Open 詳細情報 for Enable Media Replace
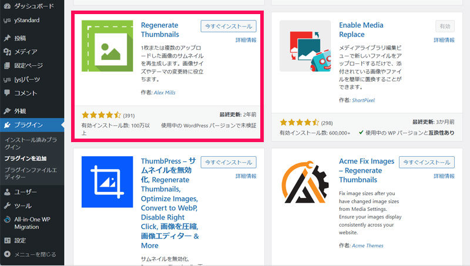 [444, 40]
